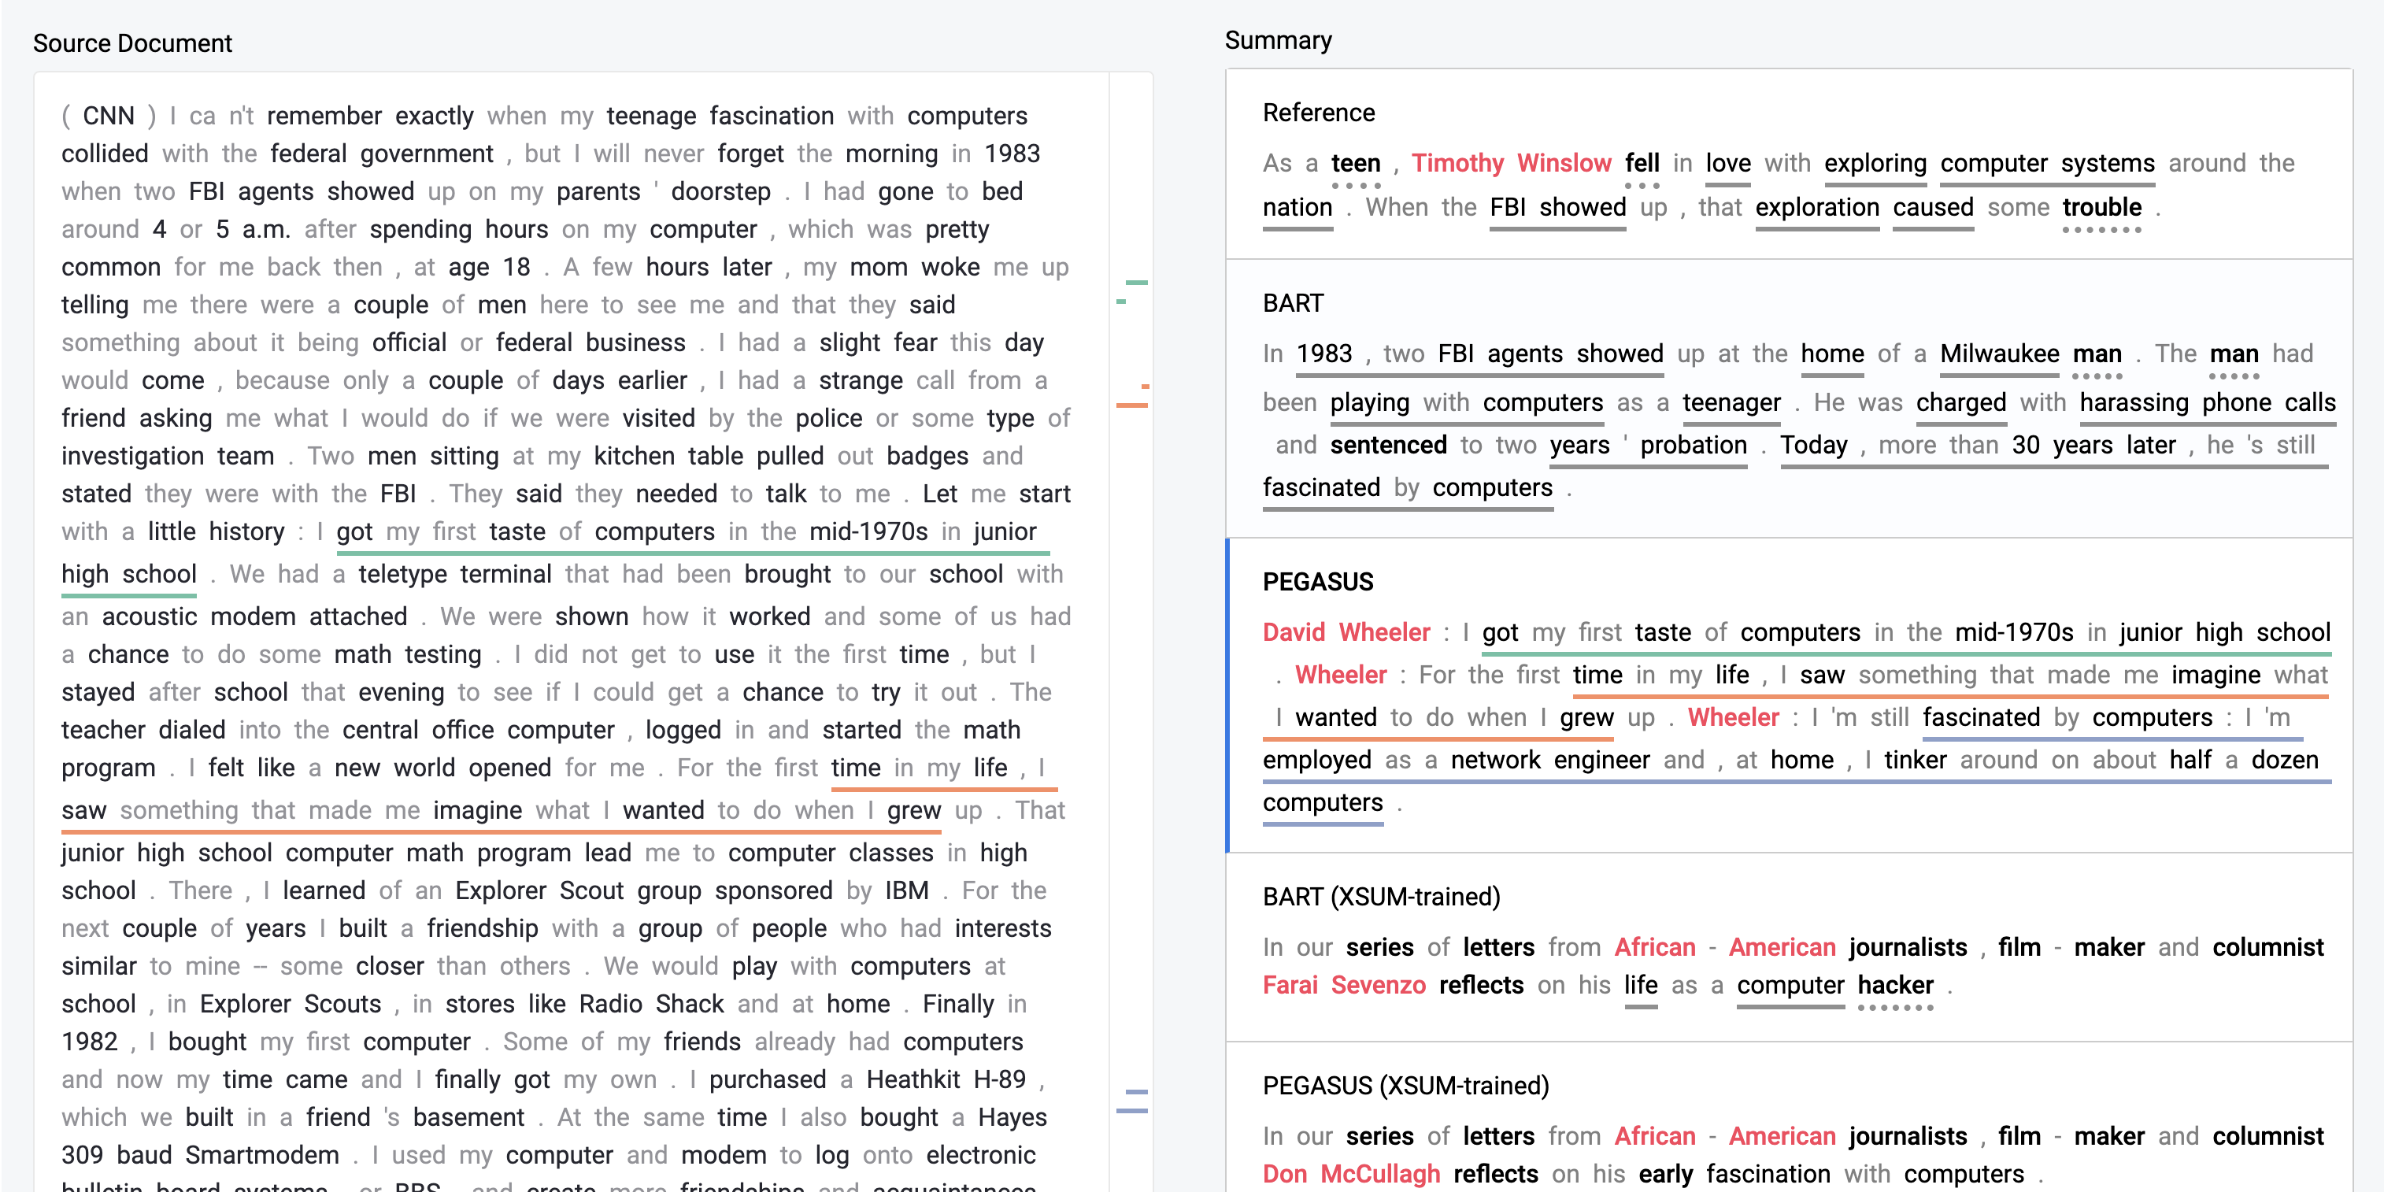The image size is (2384, 1192).
Task: Click 'CNN' at the start of source document
Action: coord(109,116)
